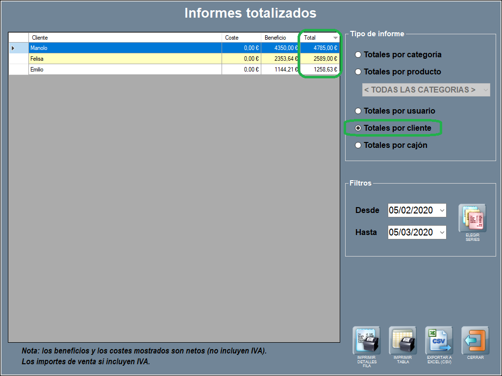Image resolution: width=502 pixels, height=376 pixels.
Task: Click the Beneficio column header
Action: tap(279, 38)
